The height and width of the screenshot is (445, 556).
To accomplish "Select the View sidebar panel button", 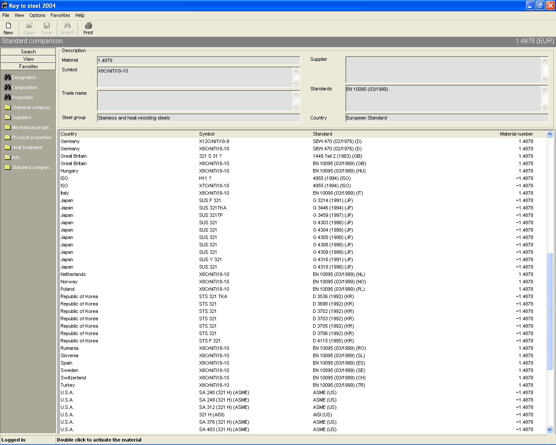I will pos(28,59).
